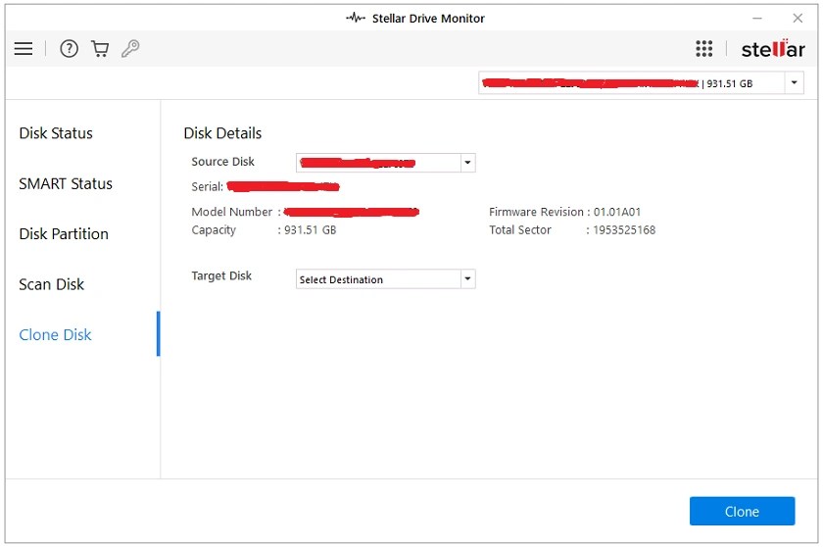Click the shopping cart buy icon
823x547 pixels.
100,49
